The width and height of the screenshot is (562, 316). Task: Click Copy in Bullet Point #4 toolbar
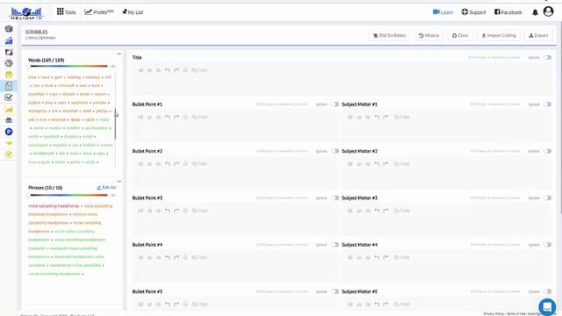point(199,257)
